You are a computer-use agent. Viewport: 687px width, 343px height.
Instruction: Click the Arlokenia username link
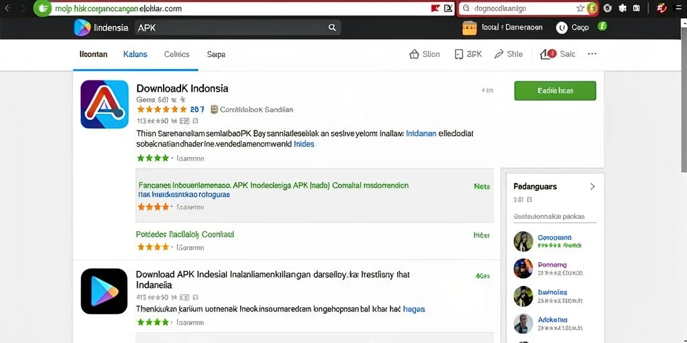pyautogui.click(x=553, y=320)
